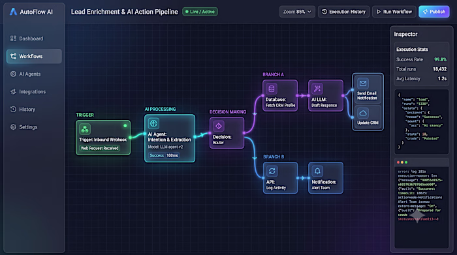Image resolution: width=457 pixels, height=255 pixels.
Task: Click the webhook icon on Trigger node
Action: pyautogui.click(x=85, y=129)
